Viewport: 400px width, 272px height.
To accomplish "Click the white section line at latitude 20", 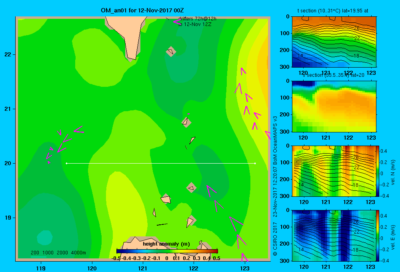I will tap(161, 163).
